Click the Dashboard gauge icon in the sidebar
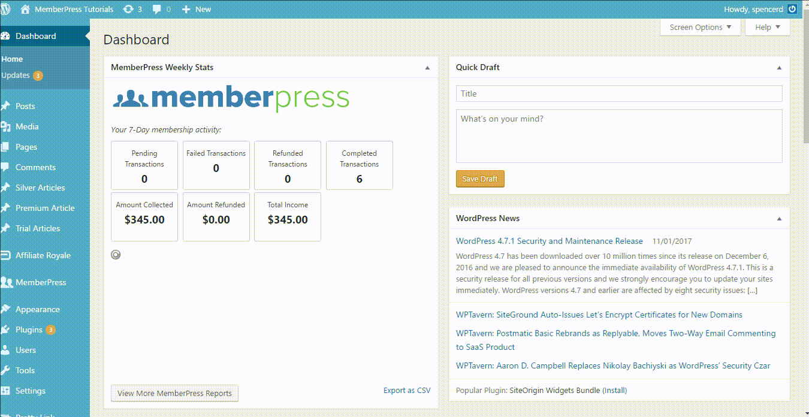The height and width of the screenshot is (417, 809). 5,36
